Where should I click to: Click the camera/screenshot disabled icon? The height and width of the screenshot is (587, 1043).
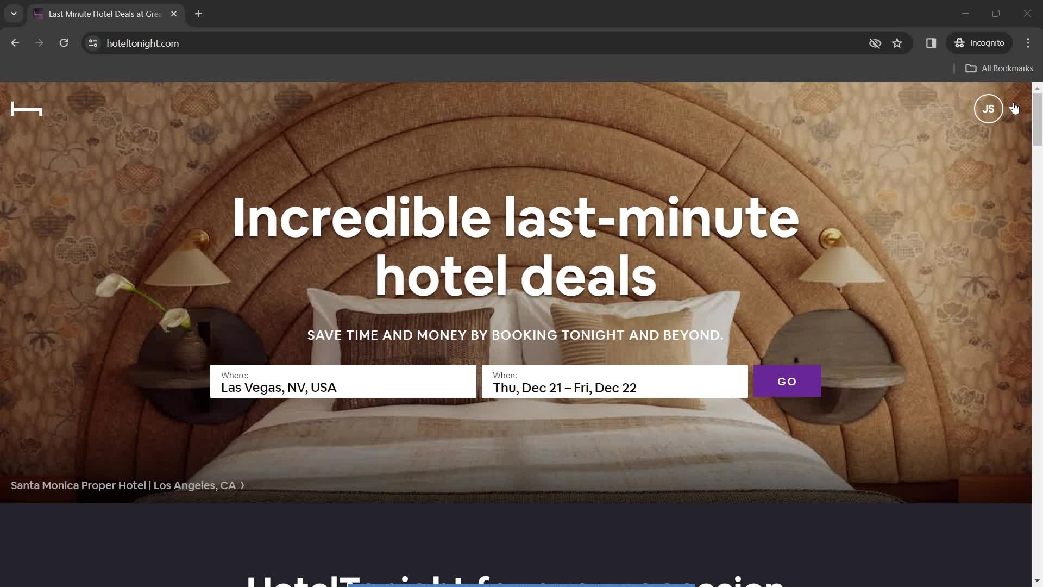tap(874, 43)
